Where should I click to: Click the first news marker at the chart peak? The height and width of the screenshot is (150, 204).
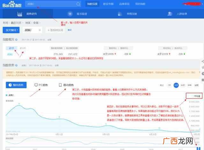point(19,104)
